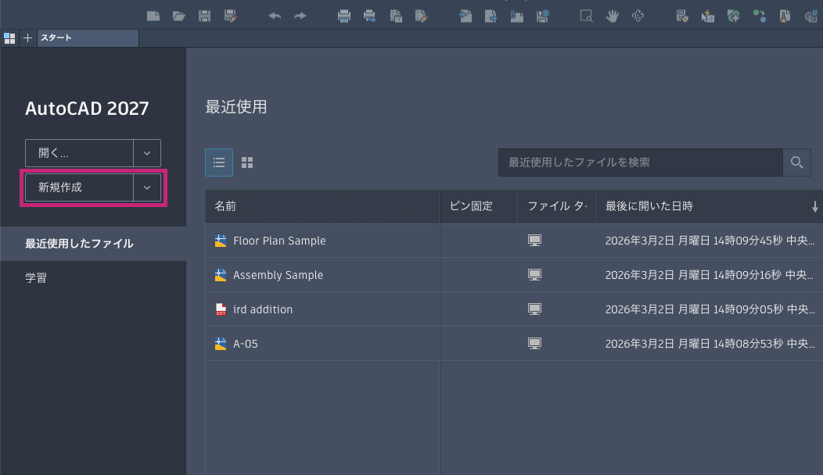Viewport: 823px width, 475px height.
Task: Click the New drawing toolbar icon
Action: (153, 16)
